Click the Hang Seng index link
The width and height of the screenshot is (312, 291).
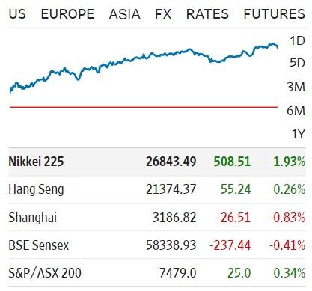(36, 189)
